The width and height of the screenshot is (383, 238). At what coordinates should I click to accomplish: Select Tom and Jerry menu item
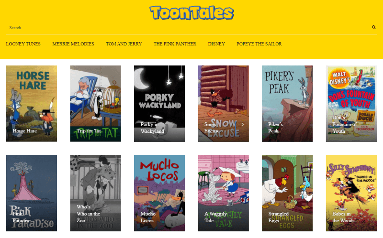pos(124,44)
